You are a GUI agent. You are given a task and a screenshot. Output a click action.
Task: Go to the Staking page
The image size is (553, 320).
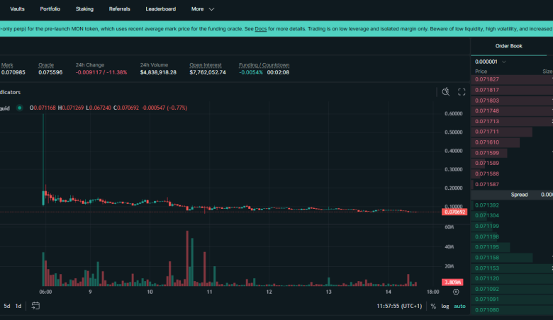(x=84, y=9)
